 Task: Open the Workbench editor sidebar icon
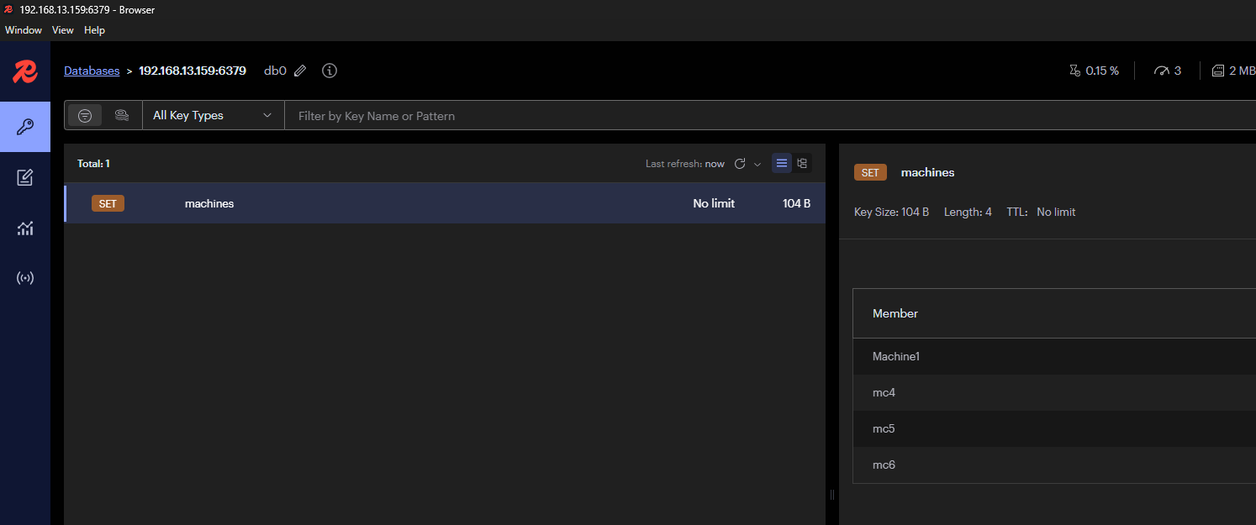click(x=25, y=177)
